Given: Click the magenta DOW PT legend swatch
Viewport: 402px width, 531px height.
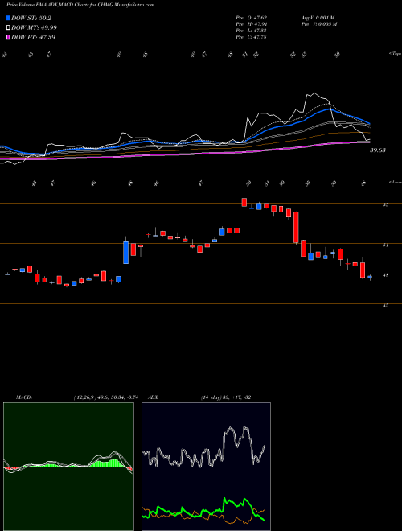Looking at the screenshot, I should [9, 37].
